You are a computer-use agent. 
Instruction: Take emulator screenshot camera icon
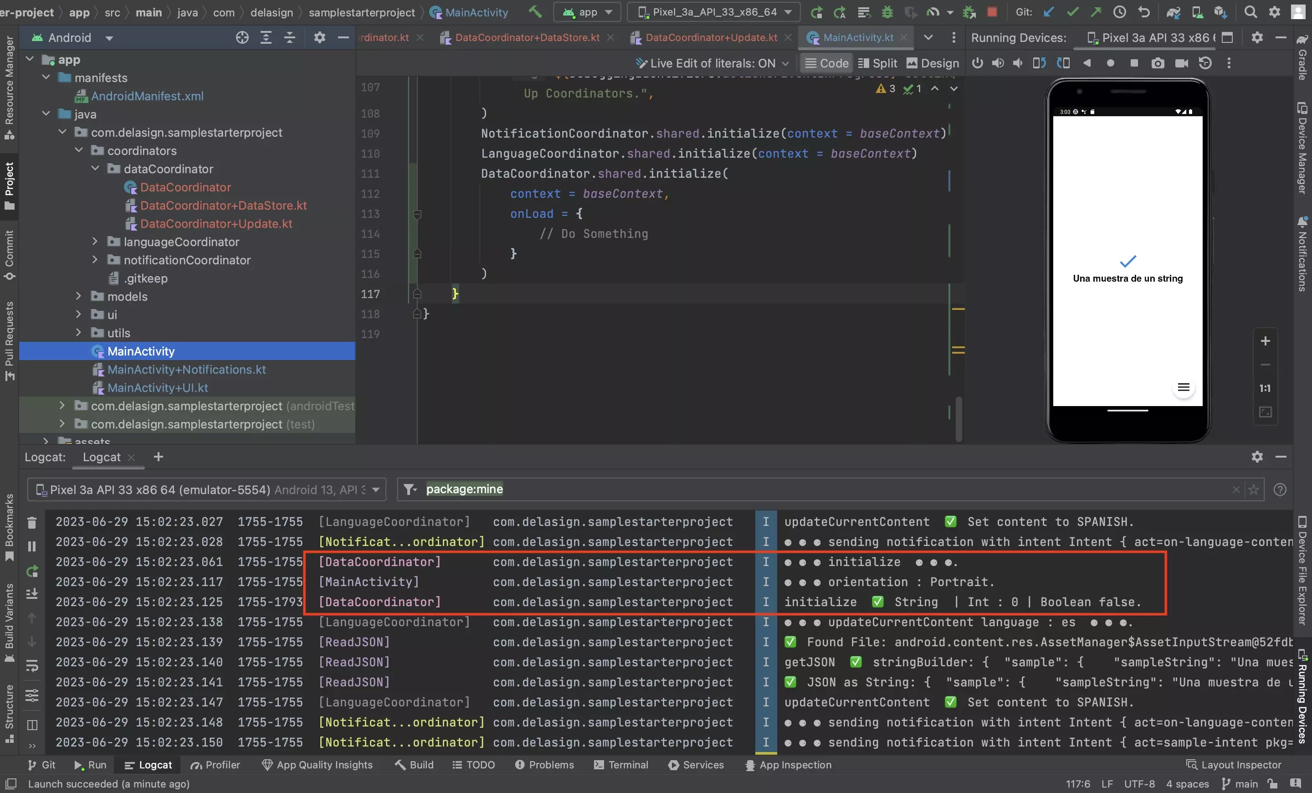click(1158, 63)
